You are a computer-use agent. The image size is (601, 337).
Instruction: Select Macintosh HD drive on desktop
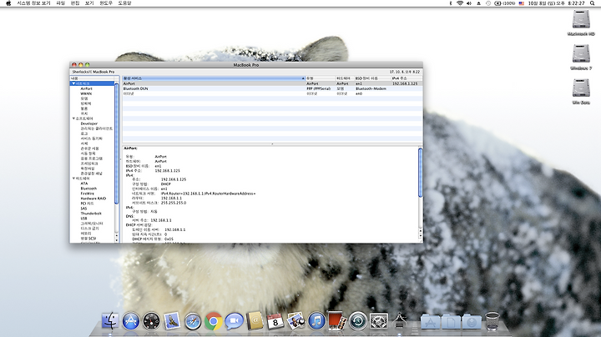(x=581, y=23)
